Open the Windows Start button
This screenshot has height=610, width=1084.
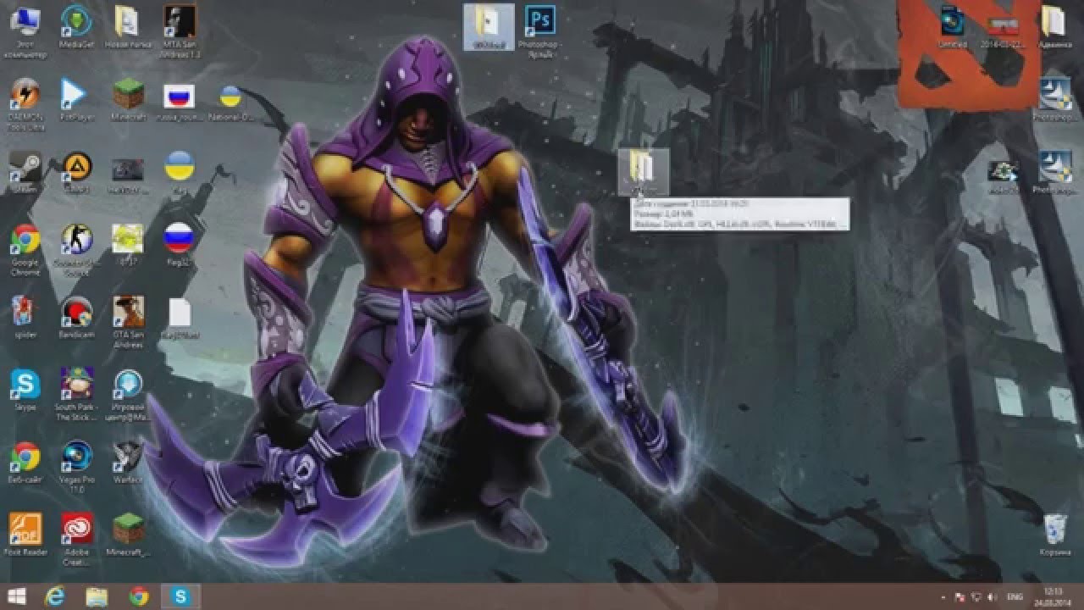tap(15, 596)
